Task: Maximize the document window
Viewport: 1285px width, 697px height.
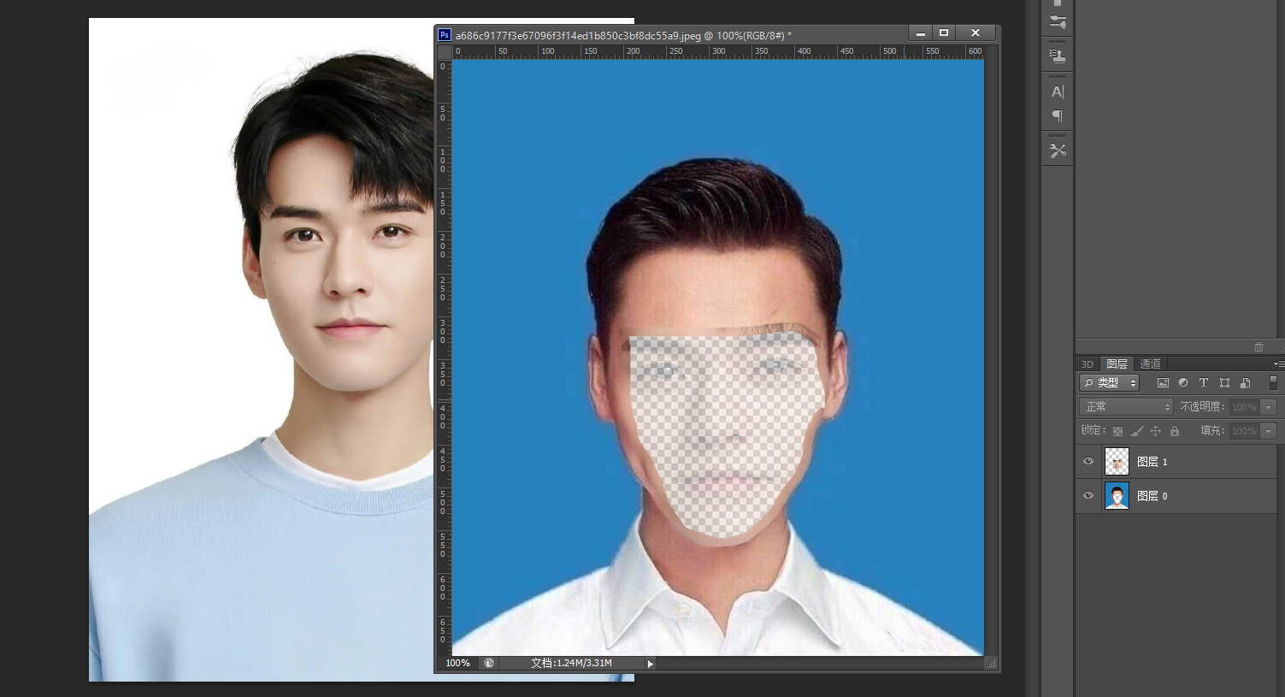Action: click(944, 33)
